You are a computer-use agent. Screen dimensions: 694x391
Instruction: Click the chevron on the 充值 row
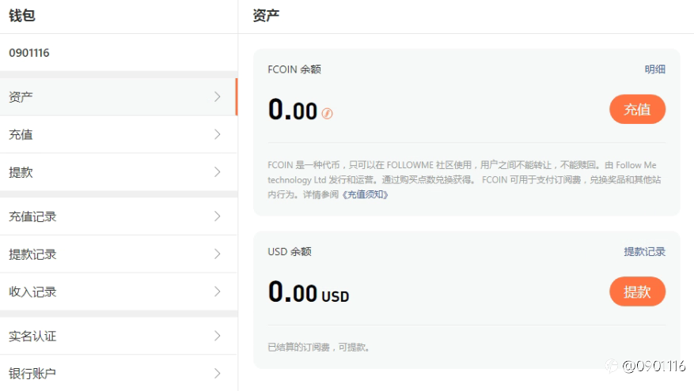pyautogui.click(x=218, y=134)
